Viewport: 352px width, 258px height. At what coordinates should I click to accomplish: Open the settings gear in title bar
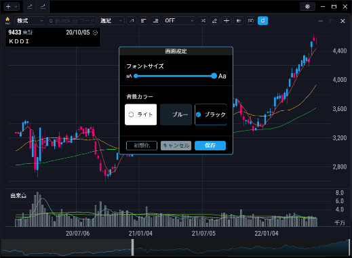tap(307, 7)
